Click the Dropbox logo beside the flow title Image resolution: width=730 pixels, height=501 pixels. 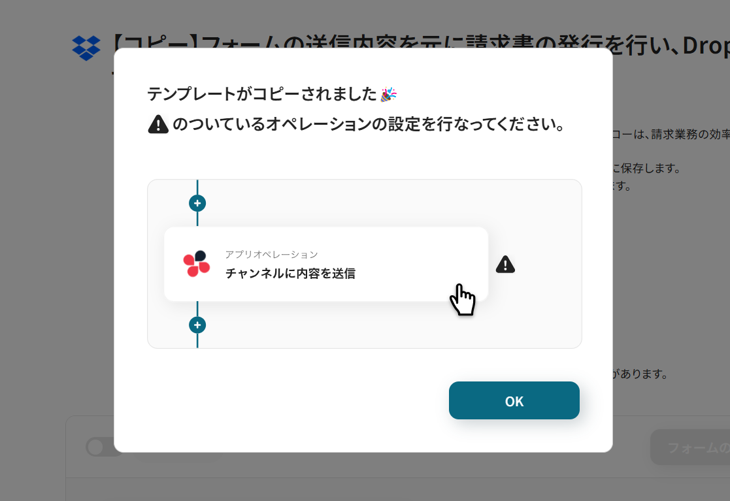(x=86, y=48)
